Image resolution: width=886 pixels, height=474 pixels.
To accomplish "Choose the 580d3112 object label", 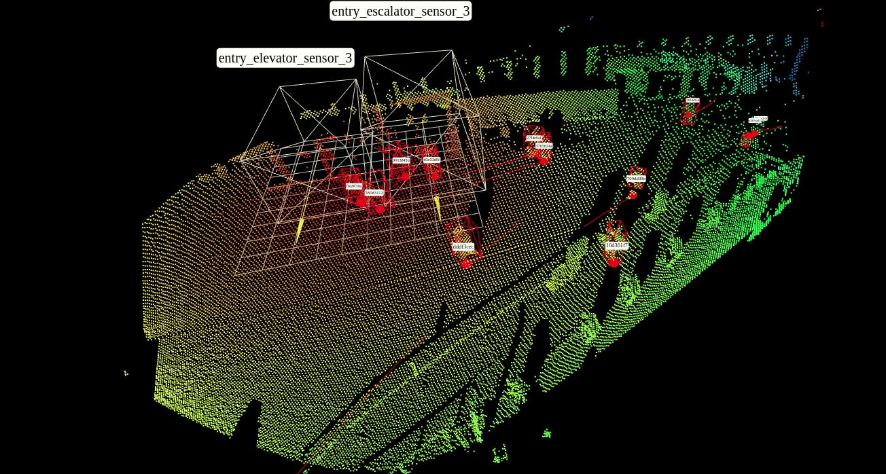I will point(374,192).
